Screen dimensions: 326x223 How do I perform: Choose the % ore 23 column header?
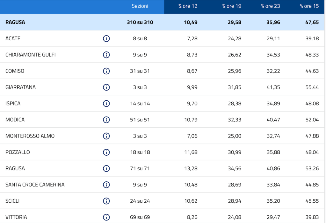click(x=271, y=6)
